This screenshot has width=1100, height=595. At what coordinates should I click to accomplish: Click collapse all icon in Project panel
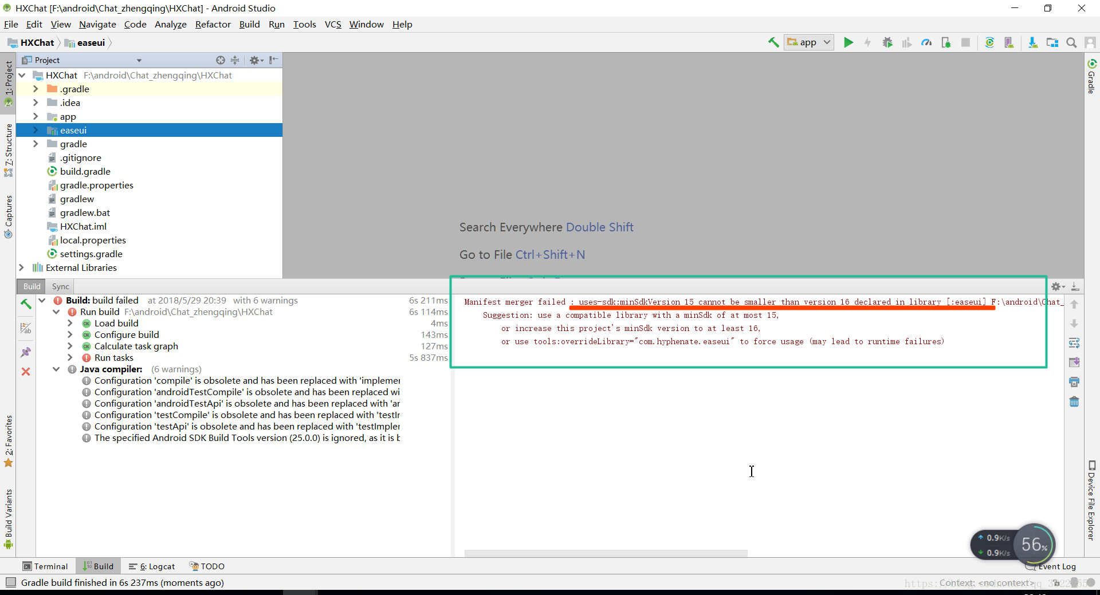point(235,60)
